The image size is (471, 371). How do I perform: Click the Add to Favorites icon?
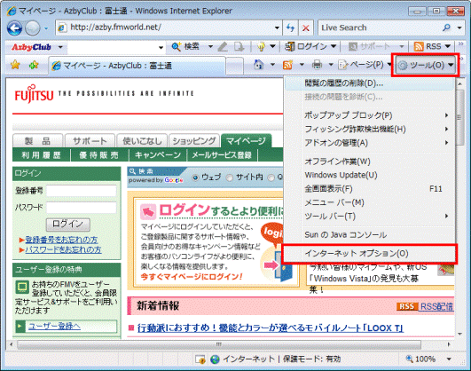coord(34,65)
